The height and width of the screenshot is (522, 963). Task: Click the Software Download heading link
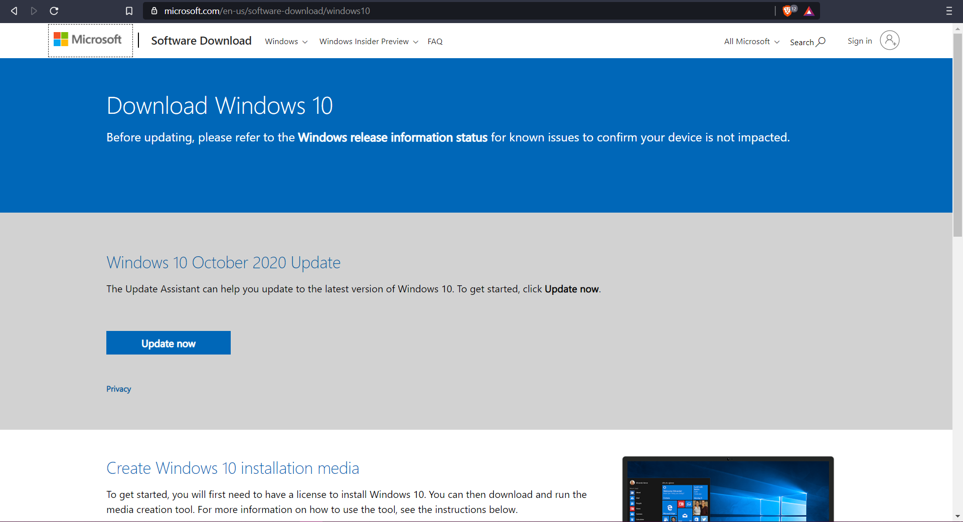pyautogui.click(x=201, y=41)
